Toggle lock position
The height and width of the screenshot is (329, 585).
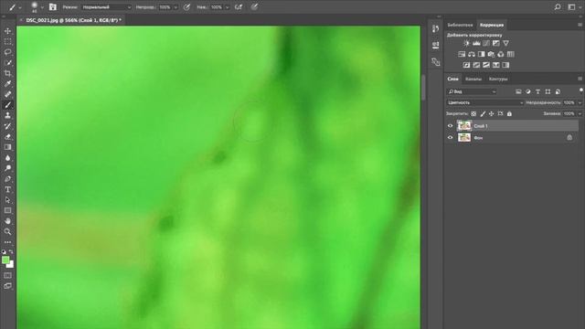click(492, 113)
